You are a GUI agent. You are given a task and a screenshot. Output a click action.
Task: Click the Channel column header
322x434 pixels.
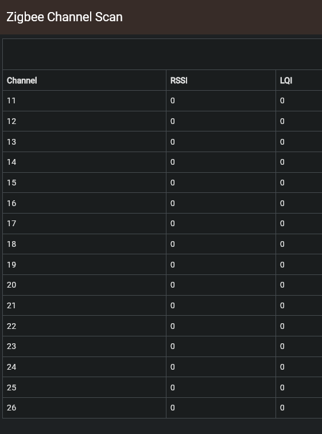pyautogui.click(x=22, y=80)
